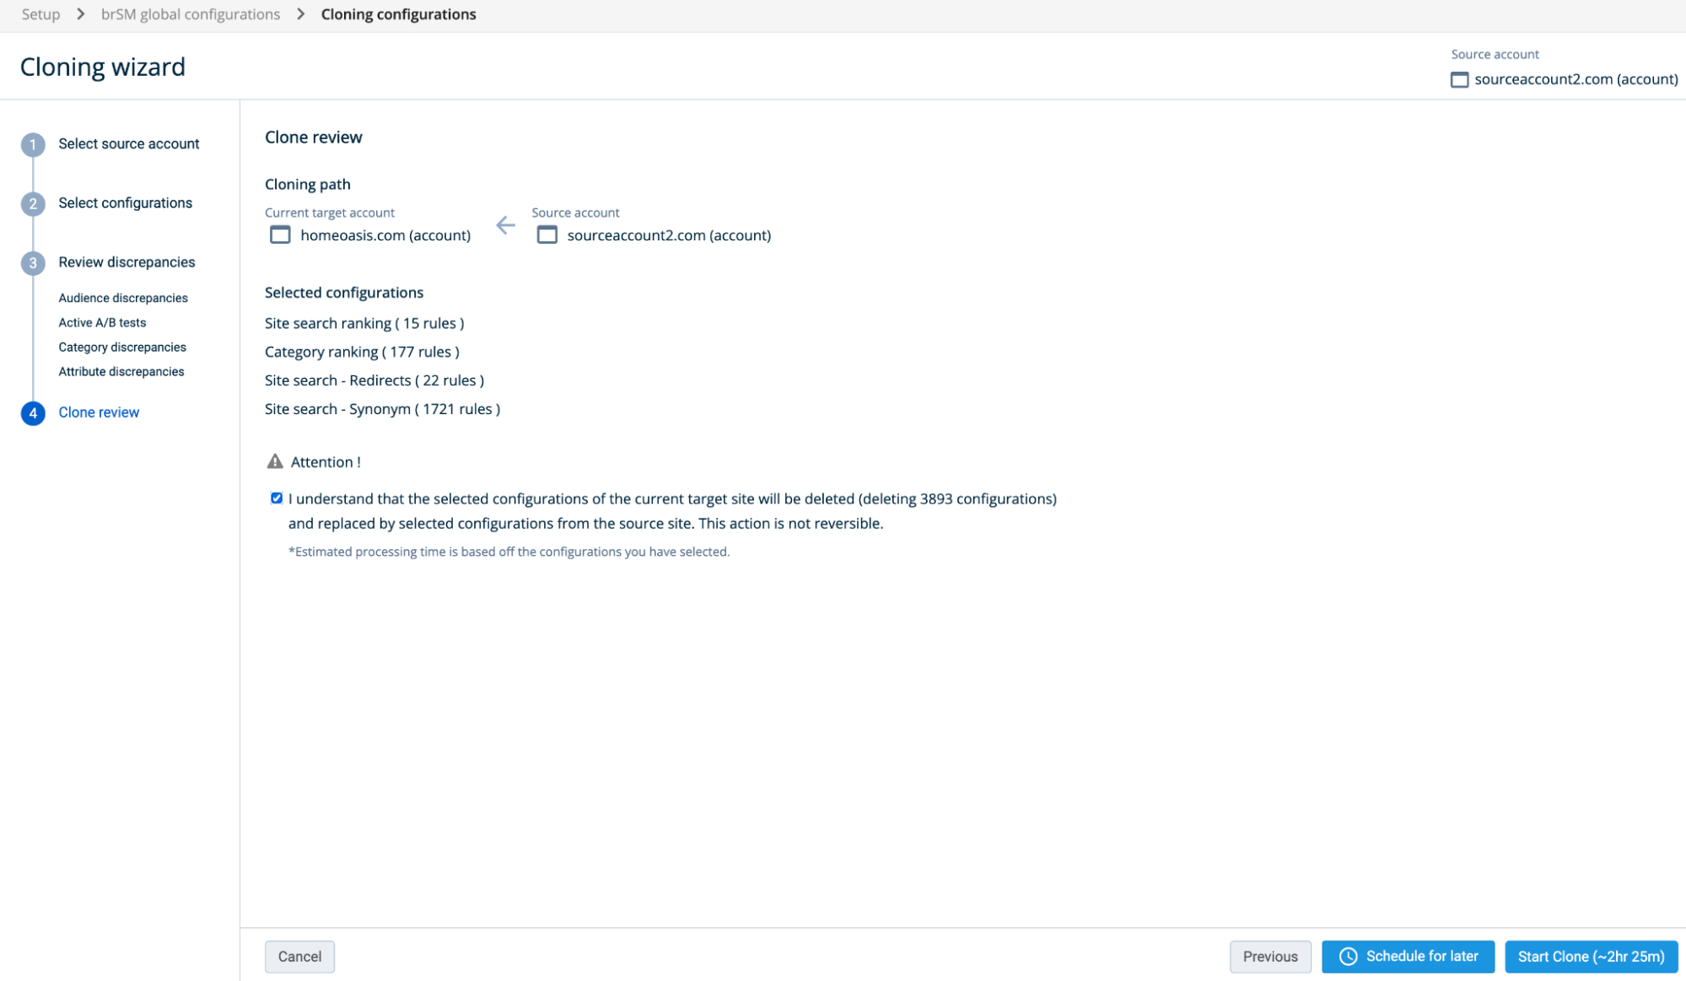Click the step 4 Clone review circle
This screenshot has width=1686, height=981.
click(x=33, y=412)
